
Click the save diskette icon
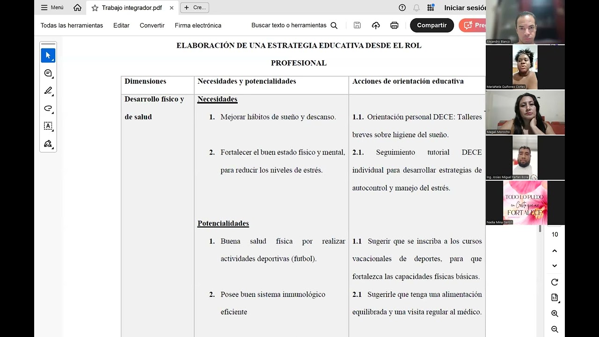click(357, 25)
